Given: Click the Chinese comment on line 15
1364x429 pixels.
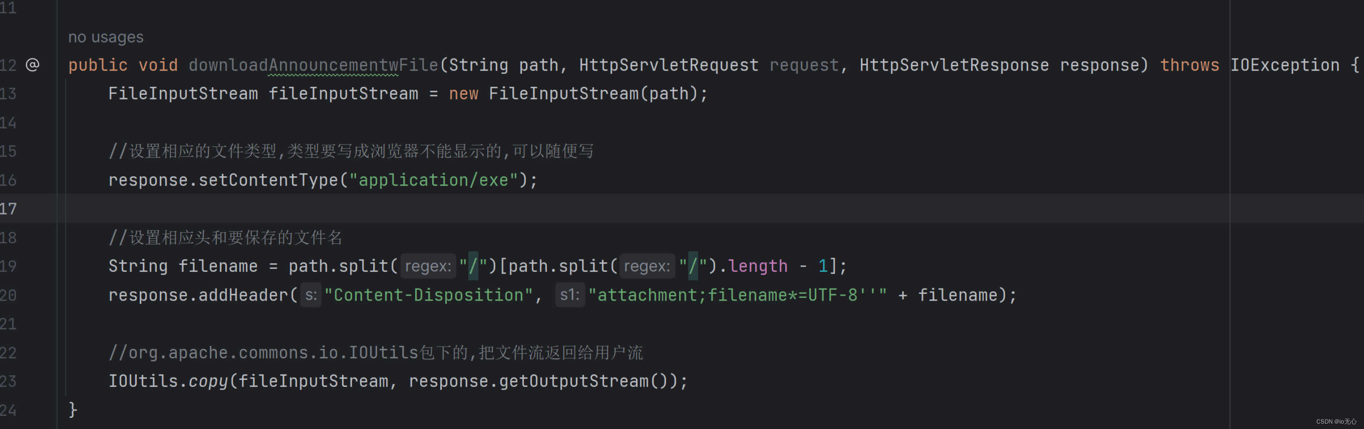Looking at the screenshot, I should coord(349,151).
